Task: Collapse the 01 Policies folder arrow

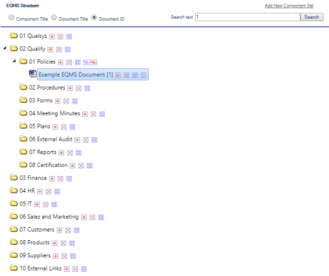Action: pos(14,61)
